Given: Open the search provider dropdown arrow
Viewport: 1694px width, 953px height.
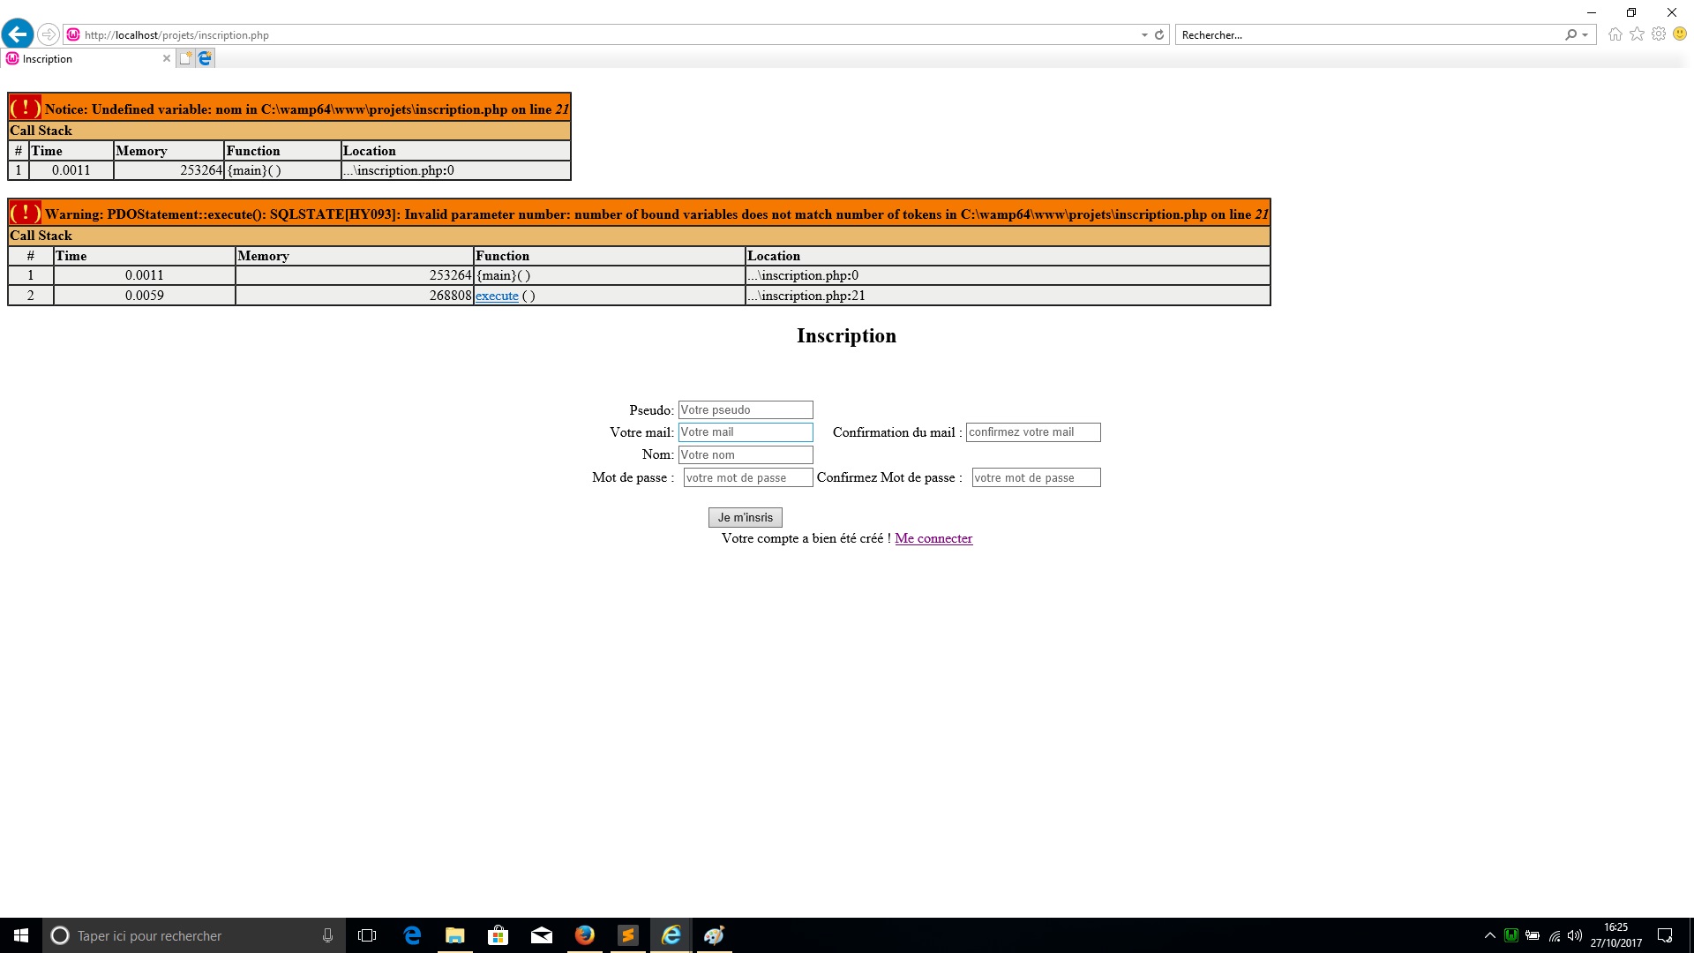Looking at the screenshot, I should [x=1584, y=34].
